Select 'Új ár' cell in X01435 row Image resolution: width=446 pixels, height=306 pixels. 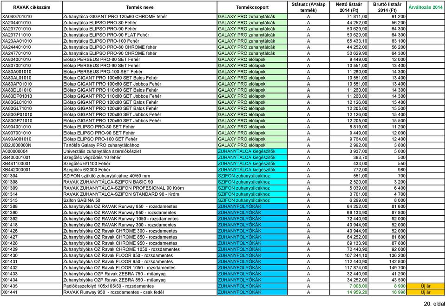tap(426, 286)
